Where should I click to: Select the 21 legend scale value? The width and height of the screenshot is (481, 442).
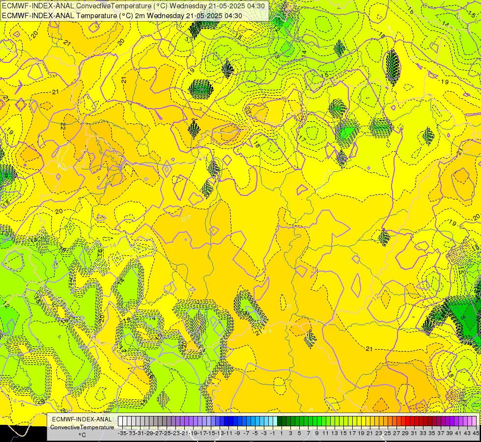pos(370,433)
